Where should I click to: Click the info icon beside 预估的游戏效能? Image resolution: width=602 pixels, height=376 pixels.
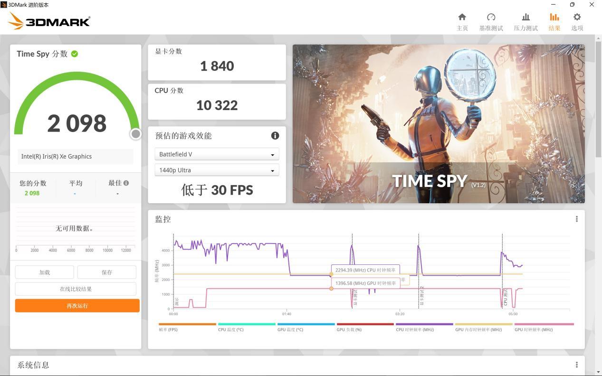coord(275,135)
